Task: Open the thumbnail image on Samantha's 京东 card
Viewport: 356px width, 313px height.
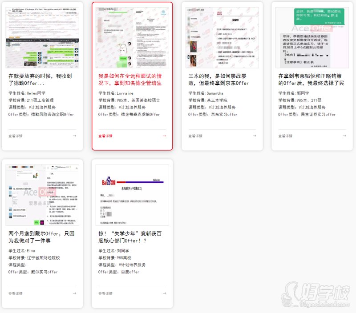Action: coord(222,37)
